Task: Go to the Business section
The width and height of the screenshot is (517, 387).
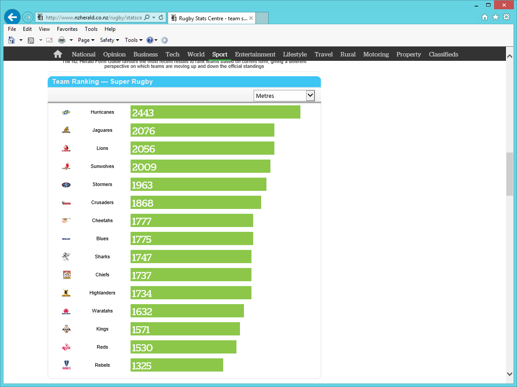Action: click(x=146, y=54)
